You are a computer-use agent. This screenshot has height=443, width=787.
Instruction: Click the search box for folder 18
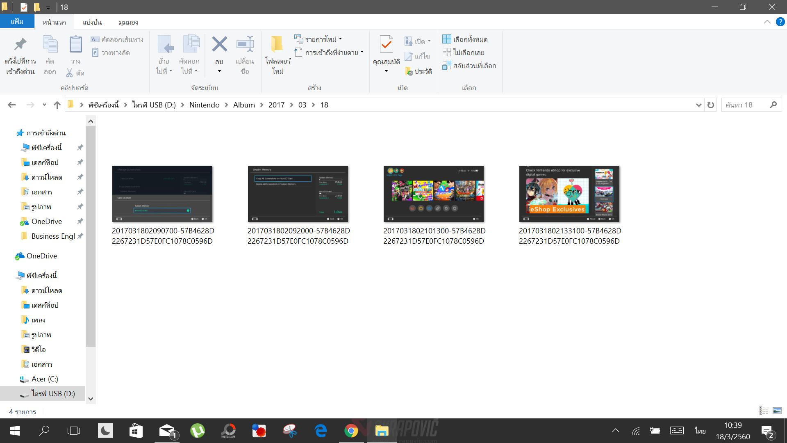pyautogui.click(x=751, y=105)
